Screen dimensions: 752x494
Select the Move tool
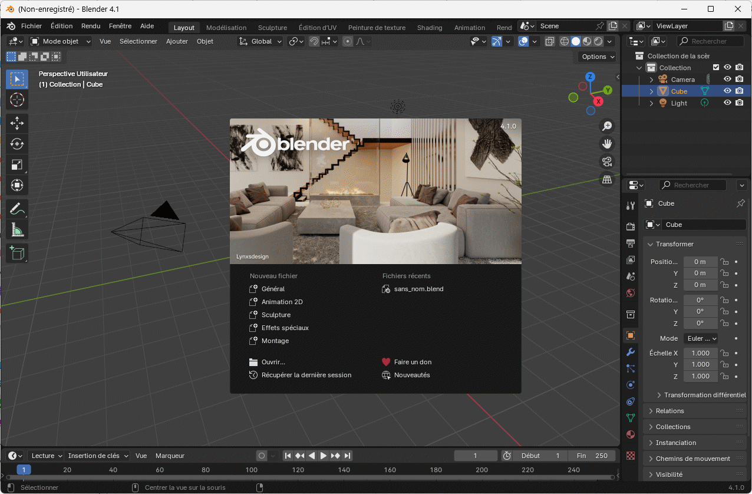tap(17, 123)
